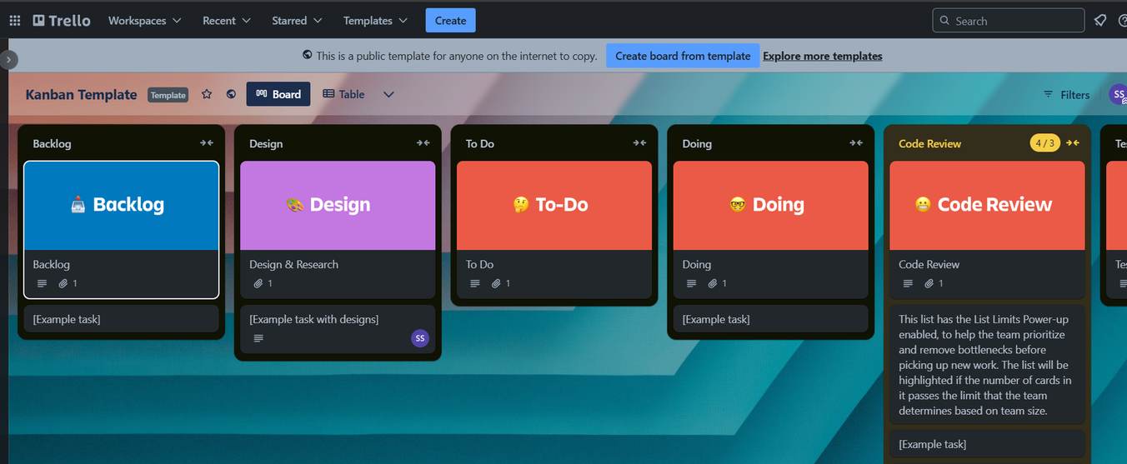Click the Doing list title
Image resolution: width=1127 pixels, height=464 pixels.
point(697,143)
